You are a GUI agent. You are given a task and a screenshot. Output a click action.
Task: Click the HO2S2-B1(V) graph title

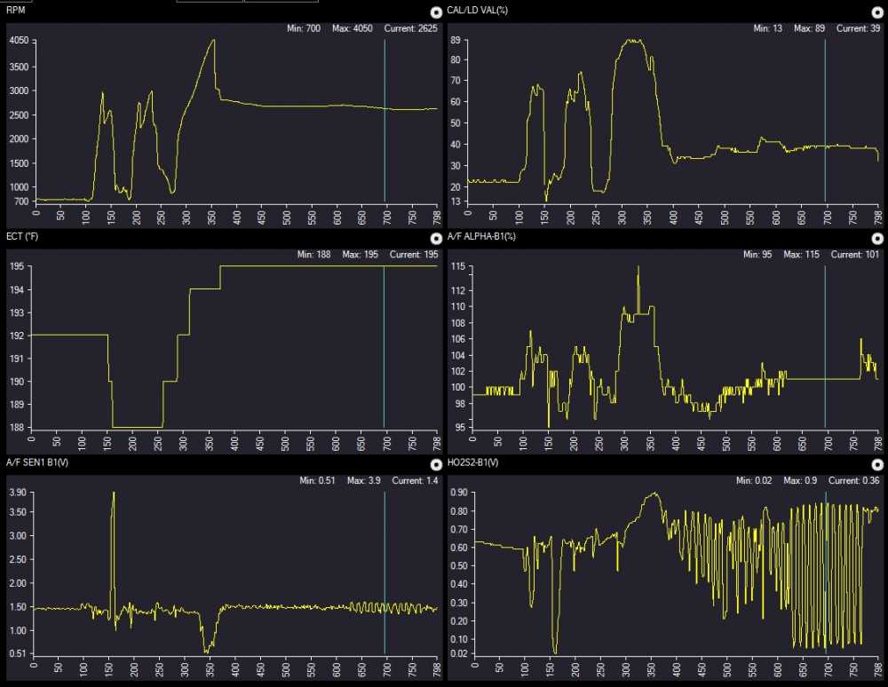point(474,462)
